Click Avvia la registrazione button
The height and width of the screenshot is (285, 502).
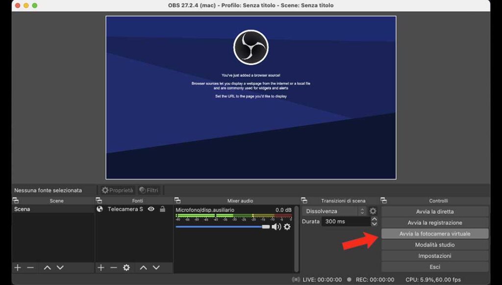pos(435,223)
